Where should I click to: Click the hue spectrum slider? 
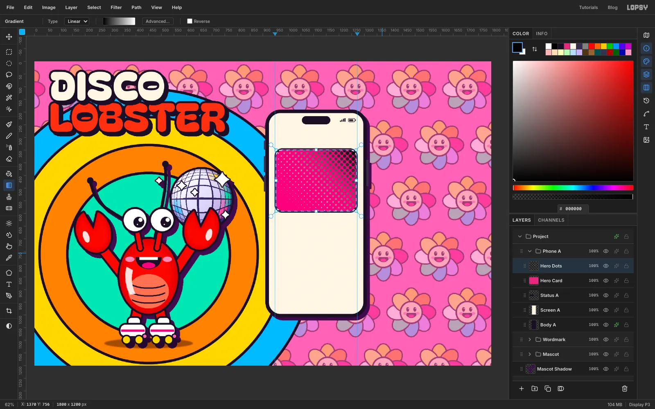[x=573, y=188]
